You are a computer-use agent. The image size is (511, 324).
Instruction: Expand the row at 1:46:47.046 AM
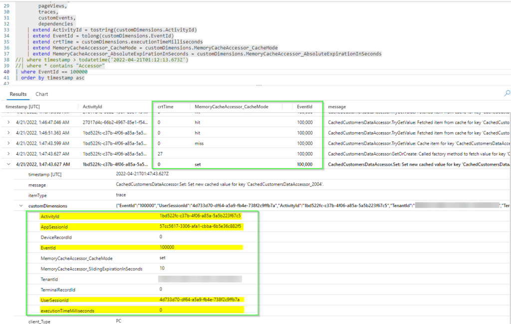[8, 122]
